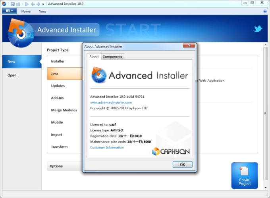The image size is (270, 198).
Task: Click the Caphyon logo in About dialog
Action: pyautogui.click(x=171, y=151)
